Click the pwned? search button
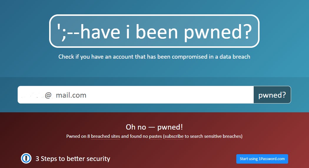 pos(272,95)
